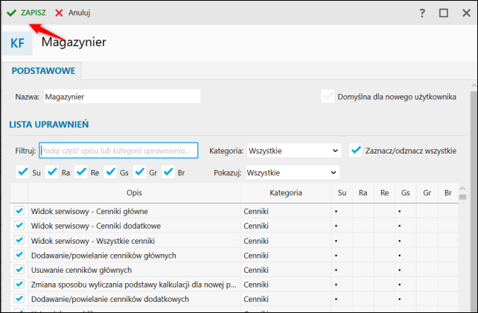
Task: Click the KF avatar badge
Action: (x=17, y=42)
